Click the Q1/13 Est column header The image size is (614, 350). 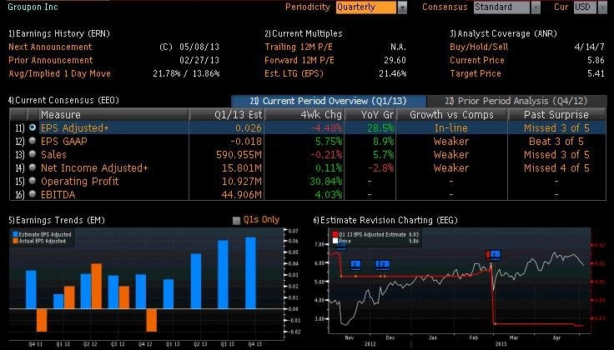[x=227, y=114]
